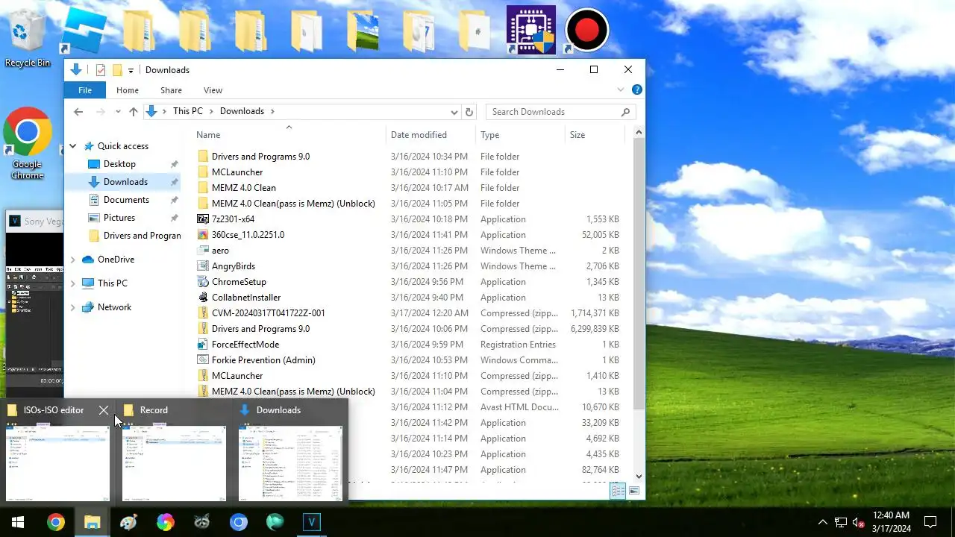Click the network tray icon
The width and height of the screenshot is (955, 537).
point(840,522)
